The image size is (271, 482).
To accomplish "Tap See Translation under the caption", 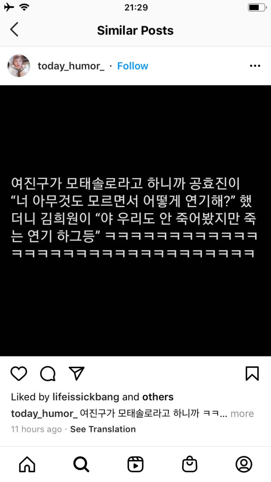I will coord(103,429).
